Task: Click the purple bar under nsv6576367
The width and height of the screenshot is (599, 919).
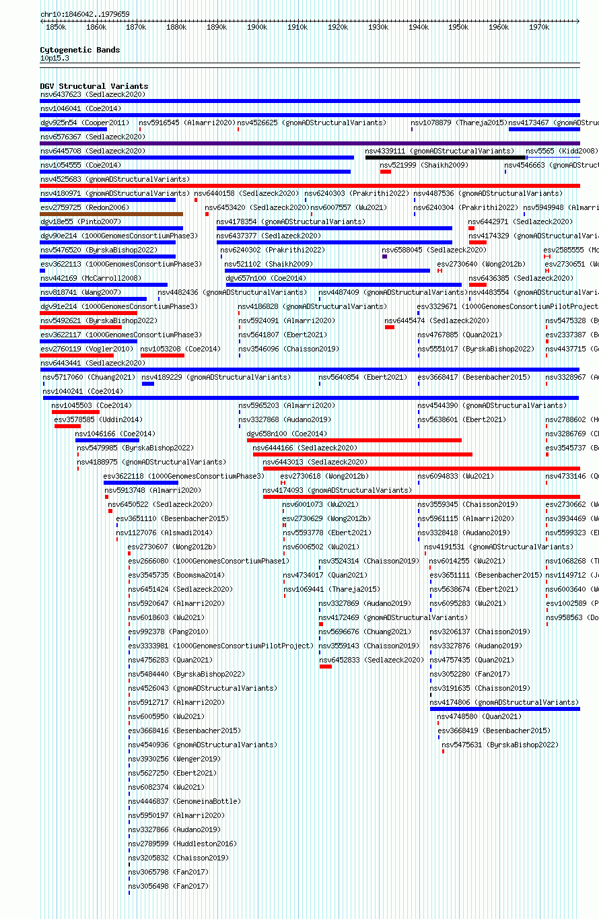Action: (x=310, y=143)
